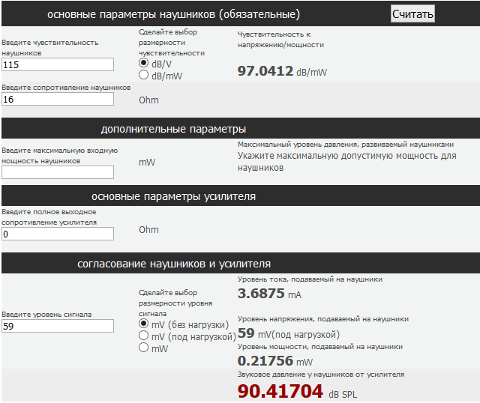The image size is (480, 403).
Task: Choose mV (без нагрузки) signal option
Action: point(143,323)
